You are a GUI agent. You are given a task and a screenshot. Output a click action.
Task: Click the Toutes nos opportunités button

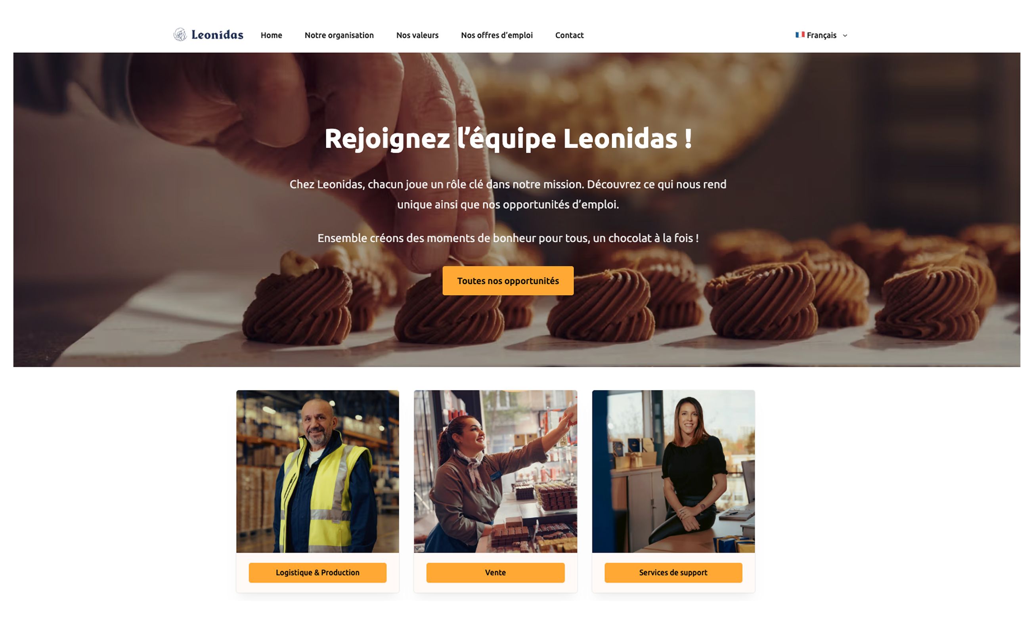click(508, 281)
